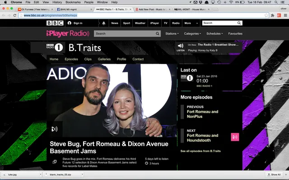
Task: Open See all episodes from B.Traits
Action: [x=200, y=151]
